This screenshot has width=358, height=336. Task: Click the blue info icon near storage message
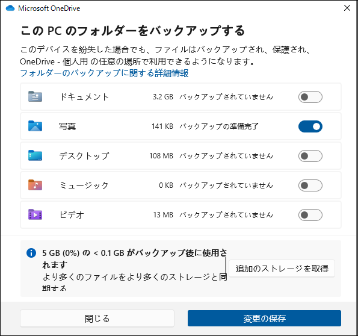click(31, 253)
